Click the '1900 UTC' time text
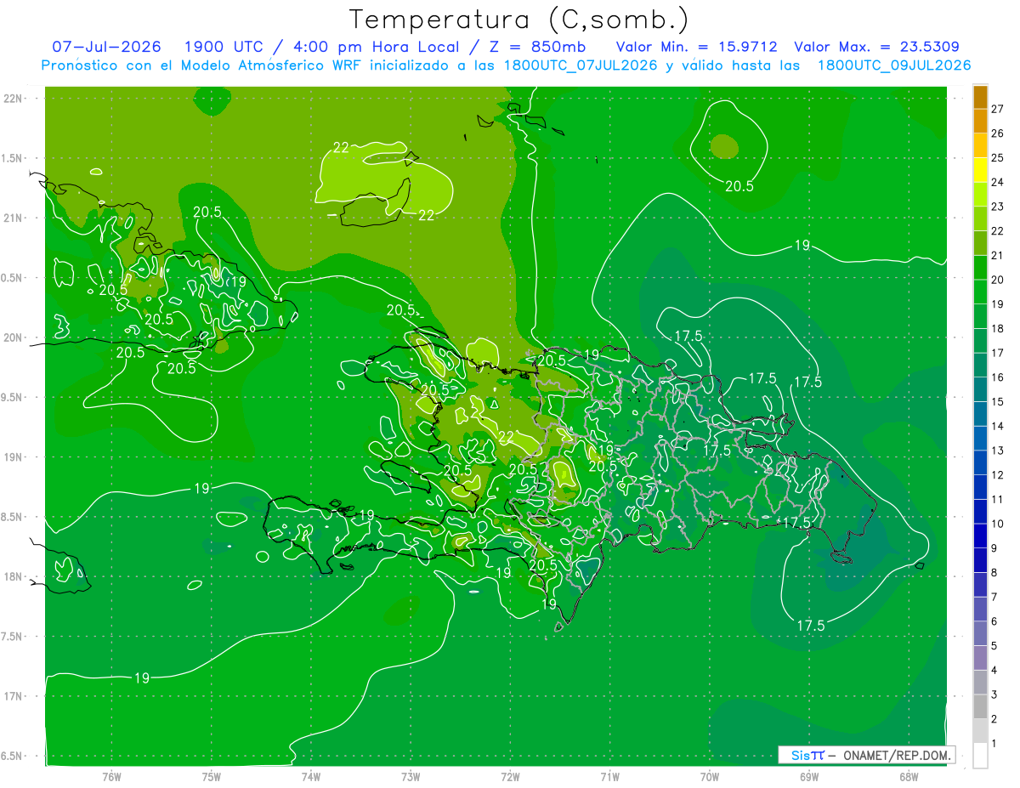This screenshot has height=788, width=1020. [x=224, y=47]
